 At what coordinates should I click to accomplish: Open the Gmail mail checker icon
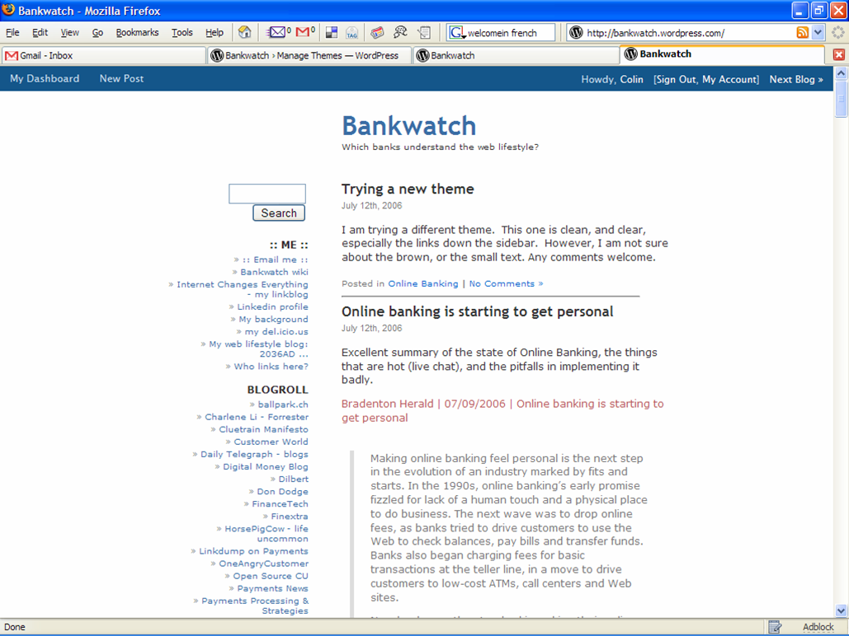pyautogui.click(x=304, y=33)
